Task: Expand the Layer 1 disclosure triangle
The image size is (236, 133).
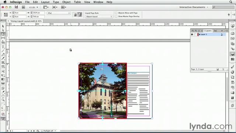Action: pyautogui.click(x=199, y=34)
